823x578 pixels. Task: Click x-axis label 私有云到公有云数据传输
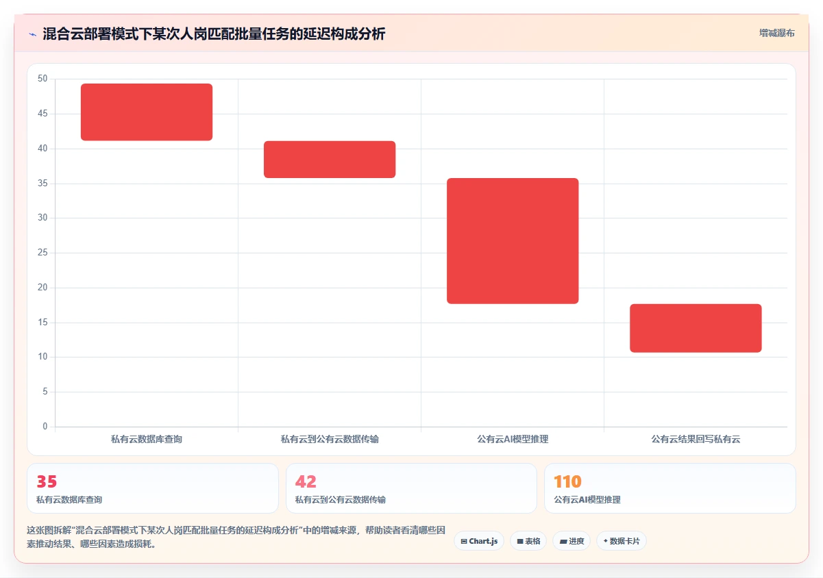click(x=330, y=439)
